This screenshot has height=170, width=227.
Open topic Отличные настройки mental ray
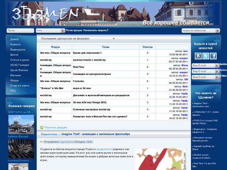click(91, 109)
